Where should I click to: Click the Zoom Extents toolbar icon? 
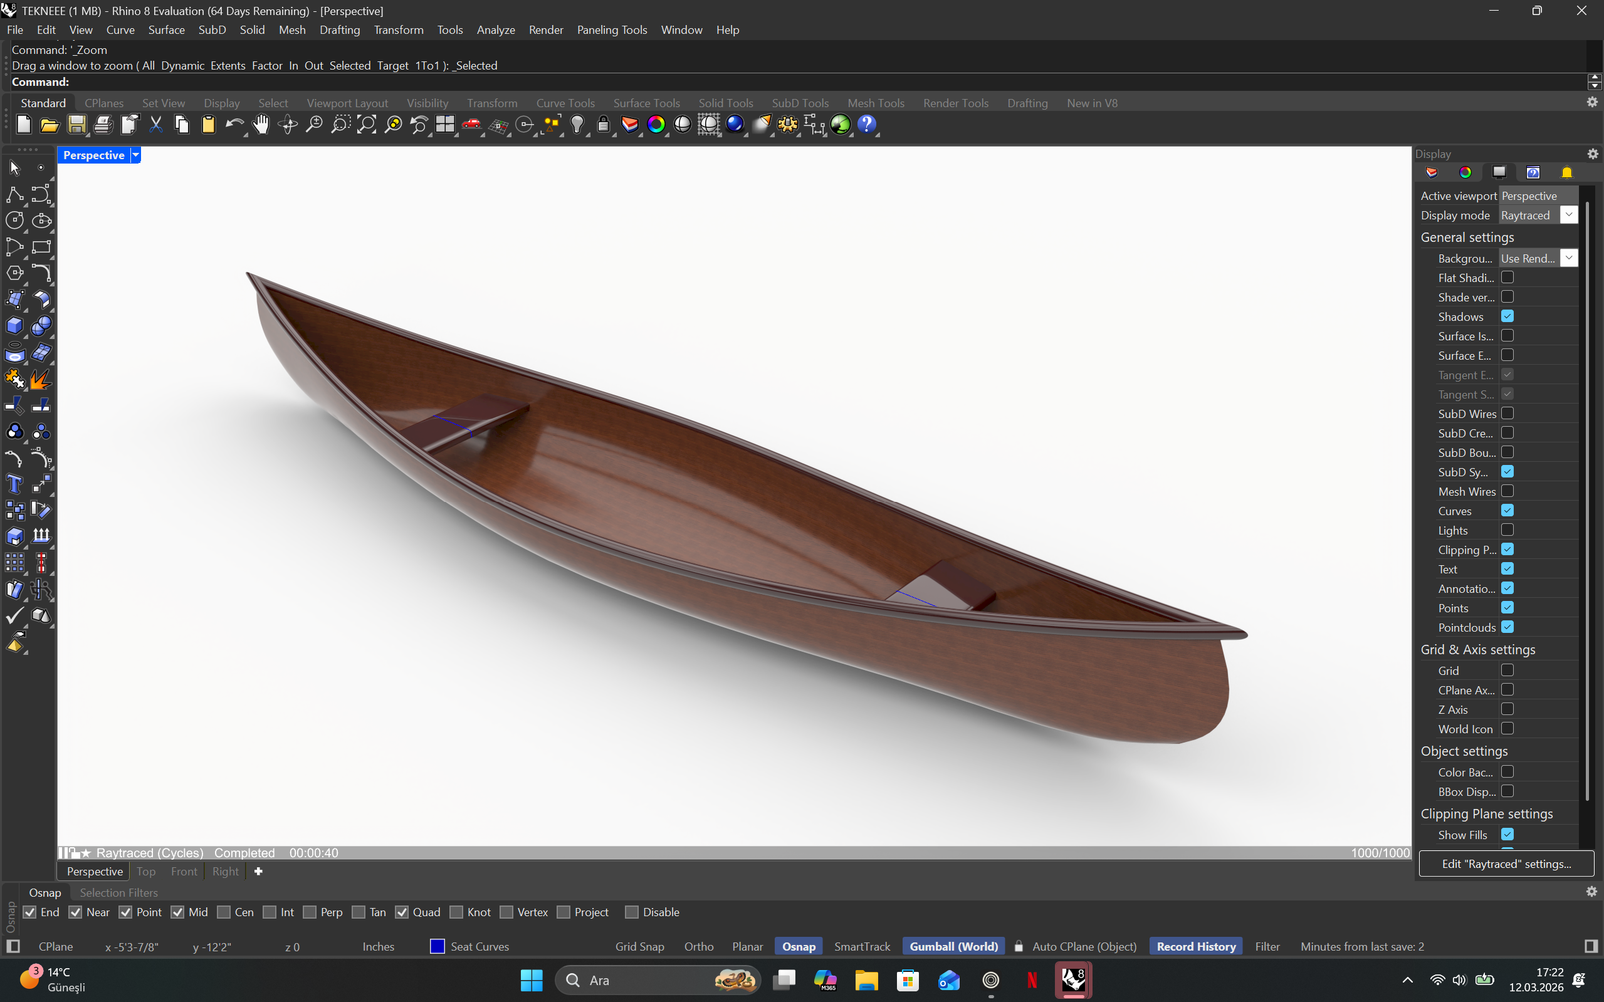[x=367, y=125]
